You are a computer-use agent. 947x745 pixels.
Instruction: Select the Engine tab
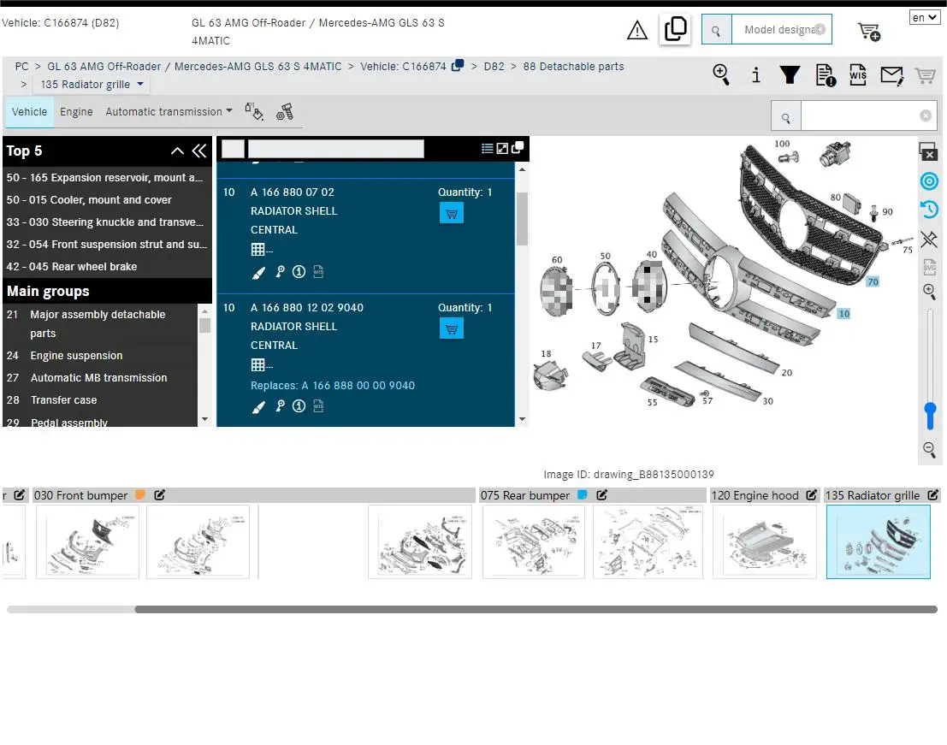pyautogui.click(x=76, y=112)
